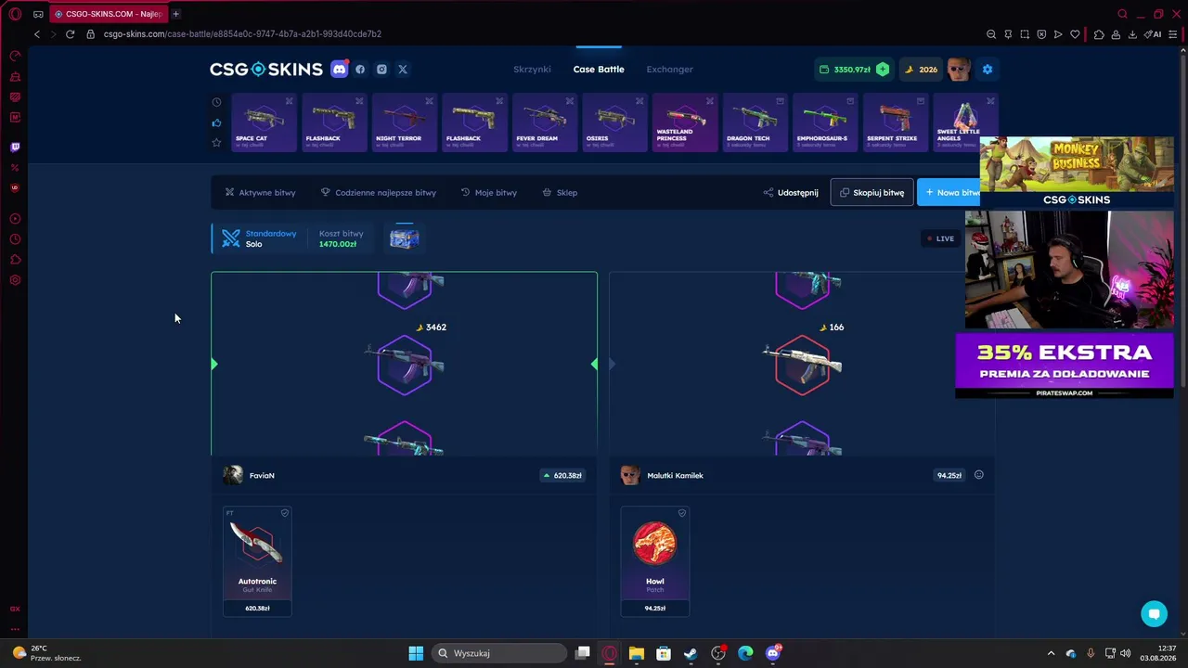Open the Windows Start menu
1188x668 pixels.
click(416, 653)
